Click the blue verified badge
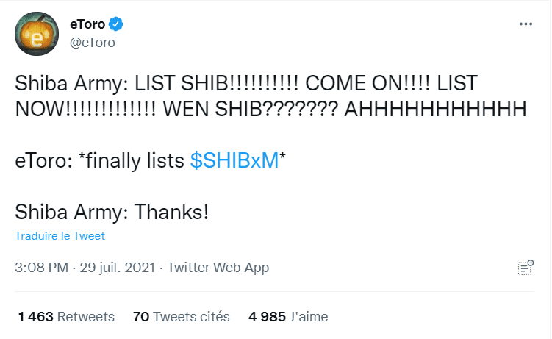This screenshot has height=339, width=552. pos(116,24)
